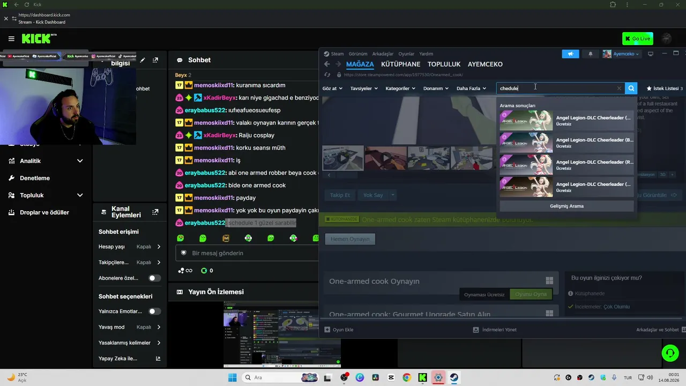The height and width of the screenshot is (386, 686).
Task: Click the blue Steam search magnifier button
Action: point(631,88)
